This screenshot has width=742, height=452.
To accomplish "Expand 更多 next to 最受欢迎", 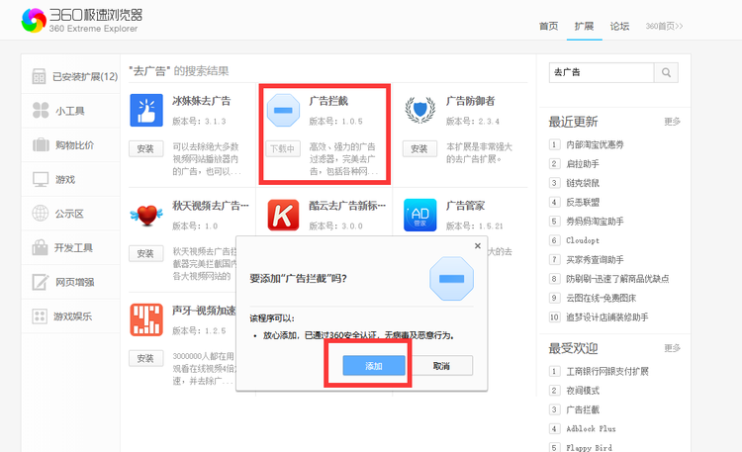I will (x=672, y=348).
